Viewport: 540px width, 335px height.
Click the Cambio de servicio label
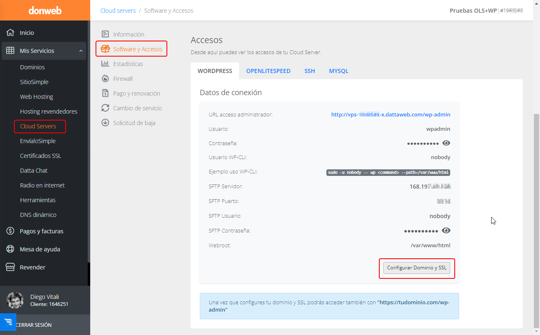(137, 108)
